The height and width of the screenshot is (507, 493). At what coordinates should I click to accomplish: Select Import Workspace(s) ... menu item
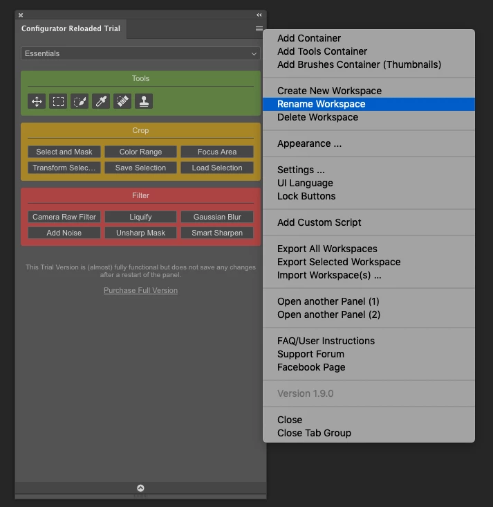coord(369,275)
